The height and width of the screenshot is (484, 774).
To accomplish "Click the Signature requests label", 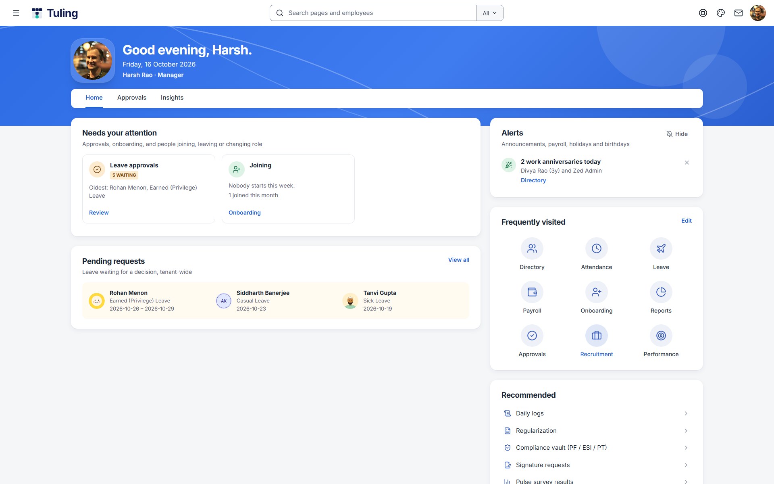I will [x=543, y=465].
